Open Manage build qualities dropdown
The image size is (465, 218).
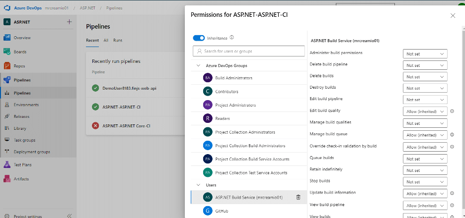point(425,123)
